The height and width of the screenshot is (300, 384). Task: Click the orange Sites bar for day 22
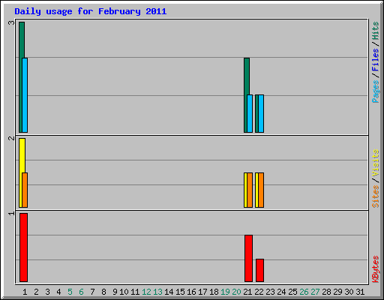pos(261,190)
